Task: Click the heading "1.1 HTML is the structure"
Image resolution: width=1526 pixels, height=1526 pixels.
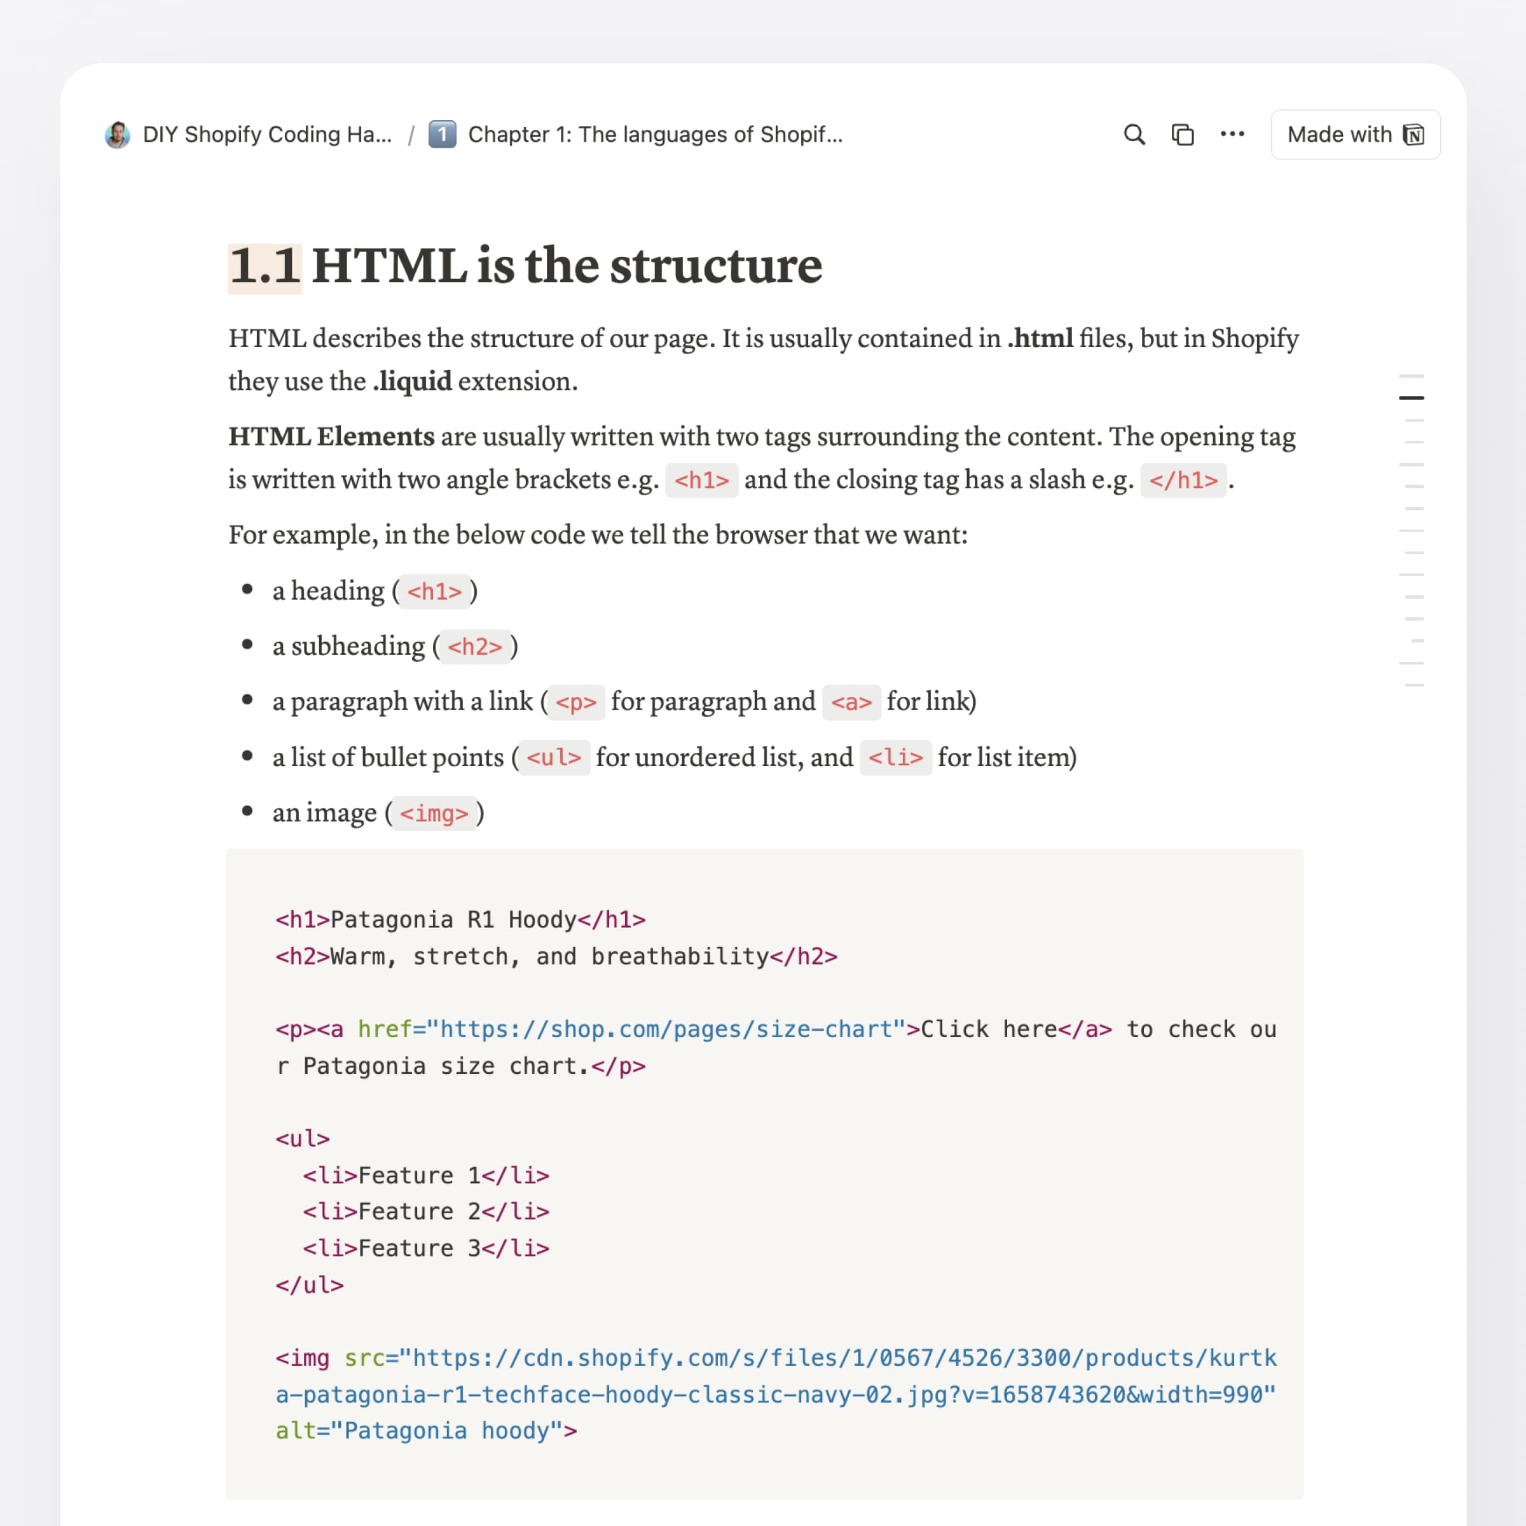Action: [524, 266]
